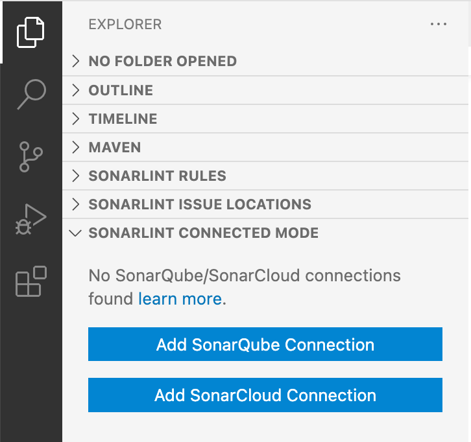471x442 pixels.
Task: Select the NO FOLDER OPENED header text
Action: point(162,61)
